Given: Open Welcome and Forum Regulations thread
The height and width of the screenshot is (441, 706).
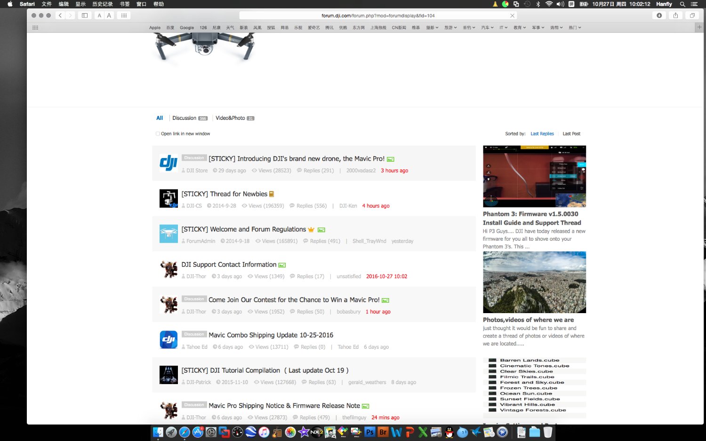Looking at the screenshot, I should (244, 229).
